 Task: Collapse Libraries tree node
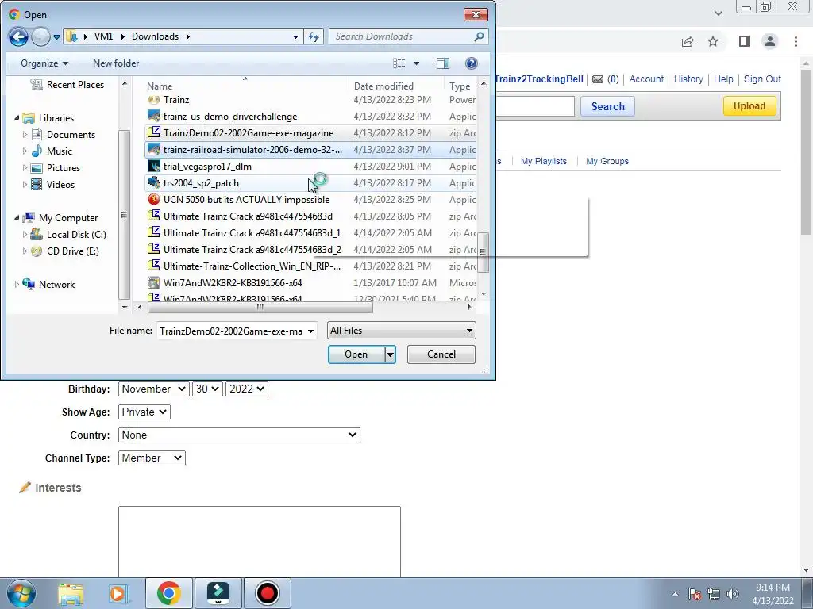point(17,118)
